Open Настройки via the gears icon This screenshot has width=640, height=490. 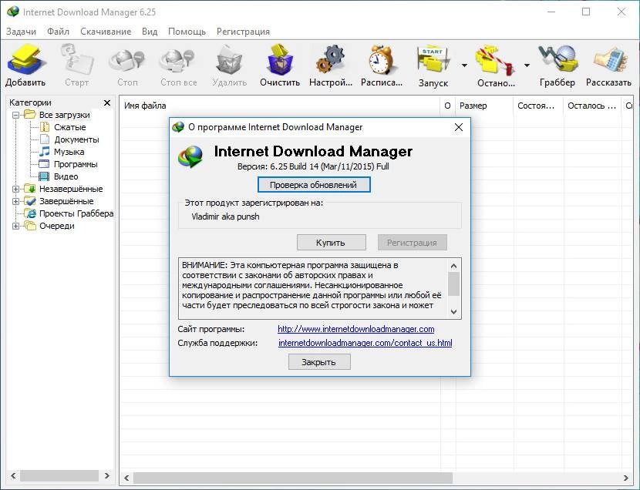tap(331, 60)
